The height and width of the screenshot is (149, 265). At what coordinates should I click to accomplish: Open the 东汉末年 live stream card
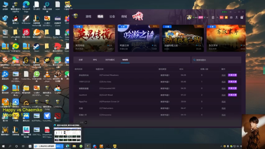226,38
